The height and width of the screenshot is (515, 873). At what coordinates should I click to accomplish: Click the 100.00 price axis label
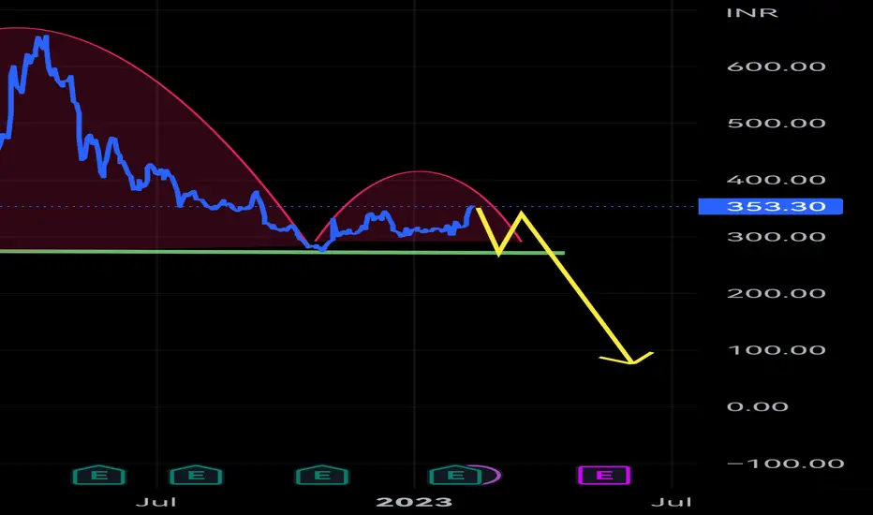coord(777,350)
